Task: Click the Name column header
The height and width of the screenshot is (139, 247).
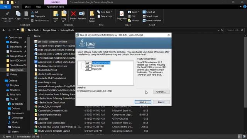Action: pyautogui.click(x=37, y=36)
